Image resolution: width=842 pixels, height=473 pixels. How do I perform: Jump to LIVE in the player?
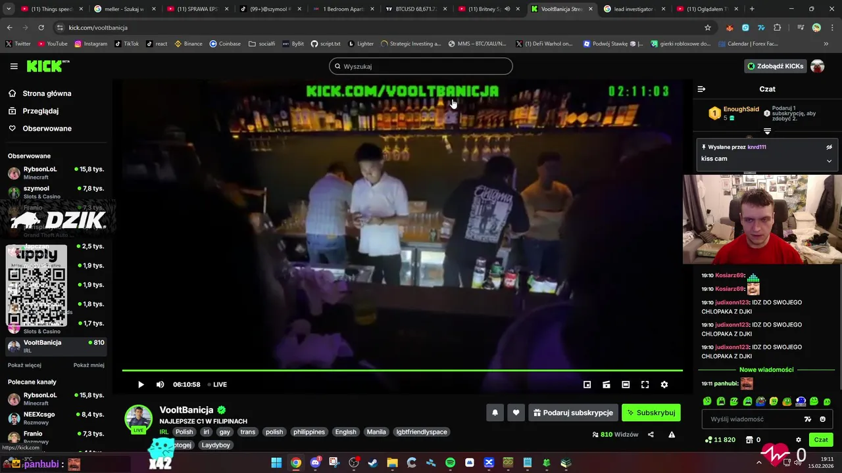click(217, 384)
